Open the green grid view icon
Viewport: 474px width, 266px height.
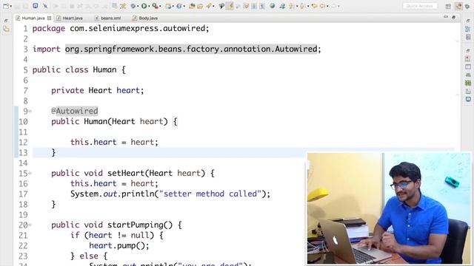click(468, 83)
